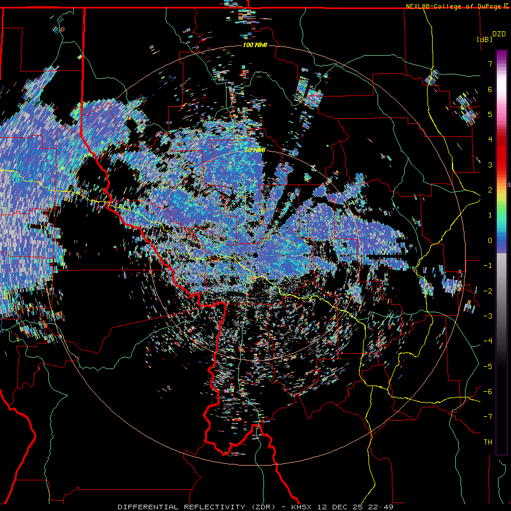
Task: Click the "1" tick label on color scale
Action: click(x=490, y=215)
